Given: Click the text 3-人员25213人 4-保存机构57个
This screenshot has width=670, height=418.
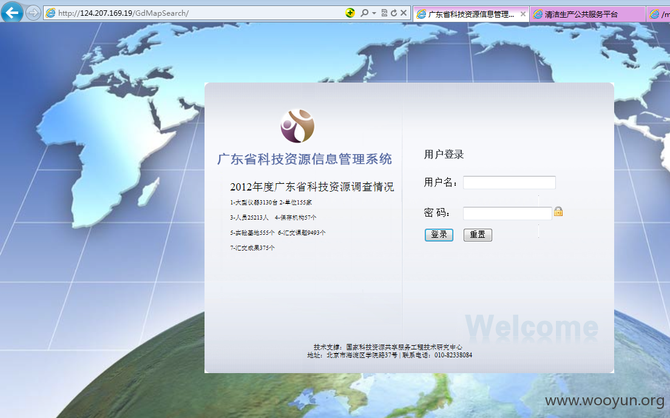Looking at the screenshot, I should pos(273,217).
